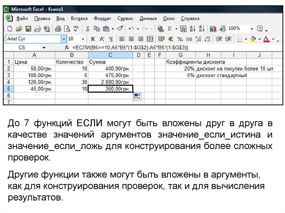Apply the Euro currency format
Image resolution: width=285 pixels, height=213 pixels.
171,39
